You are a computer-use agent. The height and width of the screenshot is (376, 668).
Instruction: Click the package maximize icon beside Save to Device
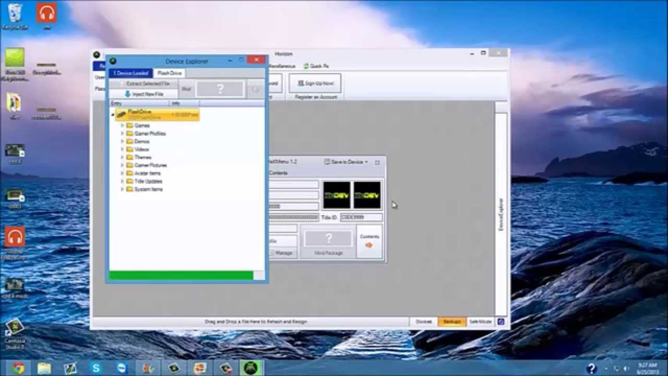(x=377, y=162)
